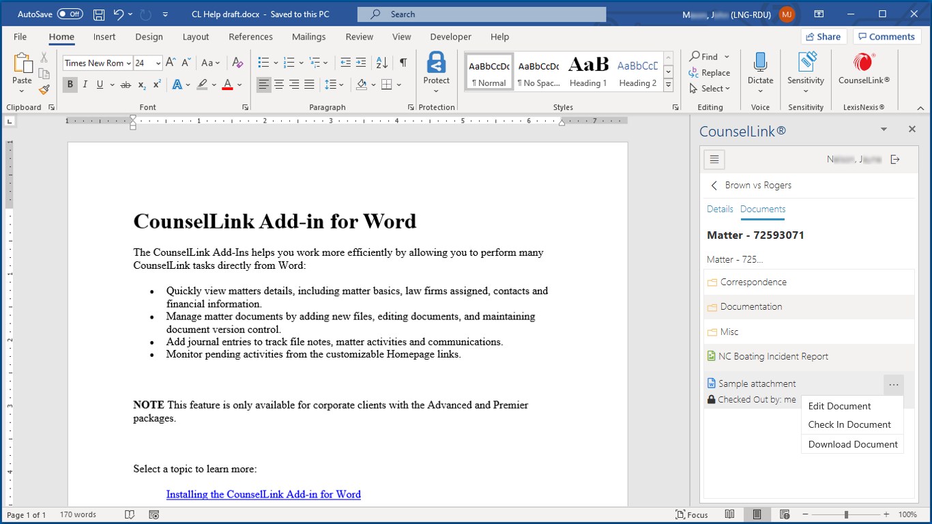Open the Select dropdown in Editing

pos(710,89)
